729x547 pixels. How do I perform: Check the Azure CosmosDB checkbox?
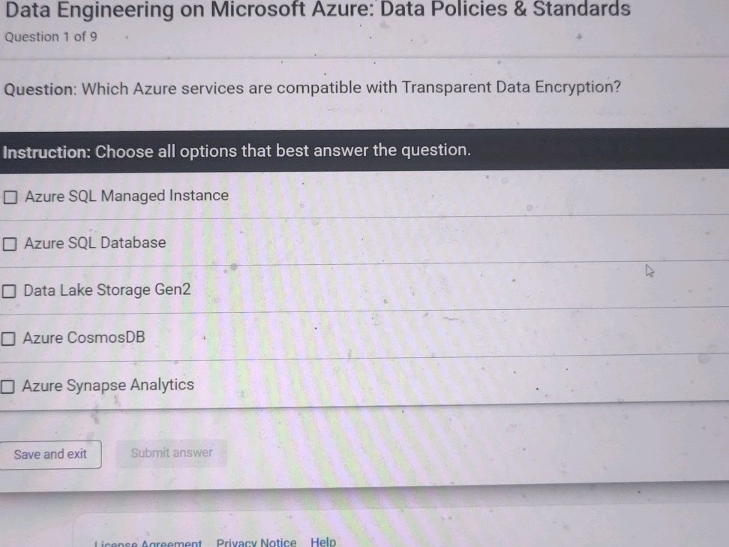coord(7,338)
